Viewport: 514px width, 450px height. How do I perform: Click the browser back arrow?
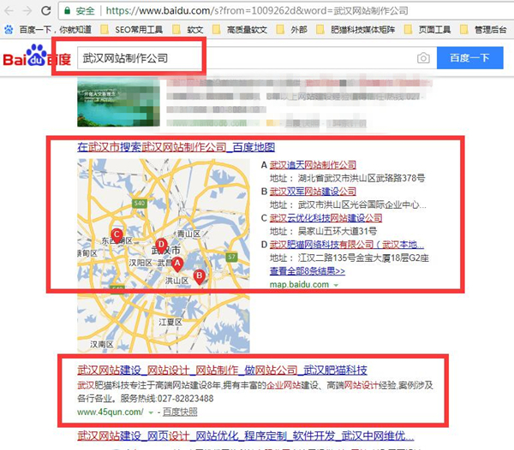[9, 11]
